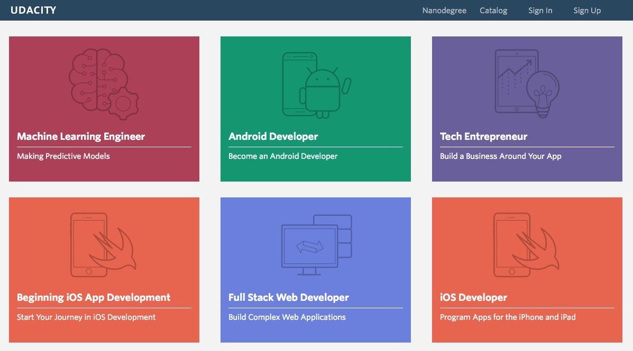This screenshot has height=351, width=633.
Task: Click Swift bird icon in Beginning iOS card
Action: (104, 245)
